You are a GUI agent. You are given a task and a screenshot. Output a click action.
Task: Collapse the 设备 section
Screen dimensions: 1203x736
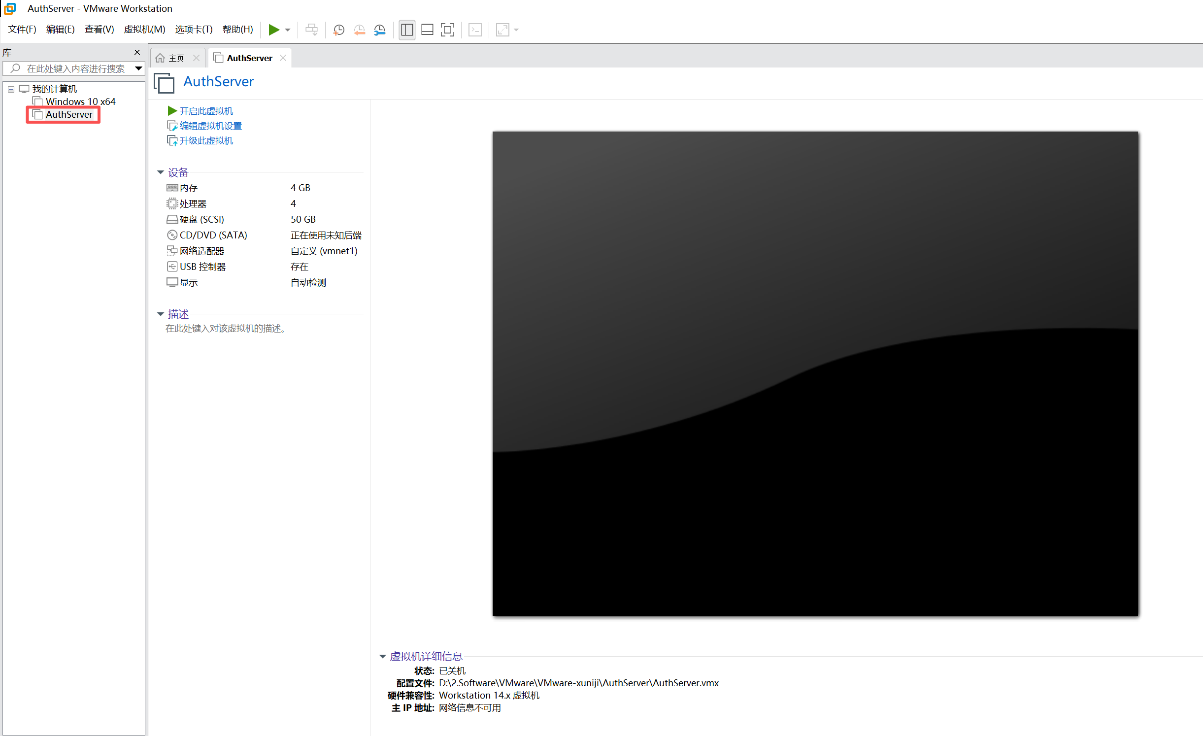(x=161, y=172)
